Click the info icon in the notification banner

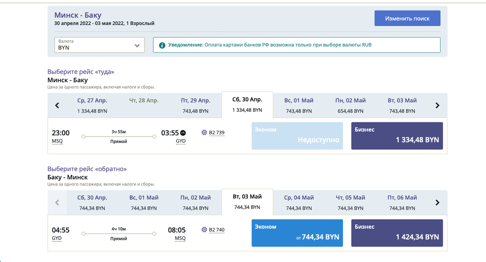(162, 45)
